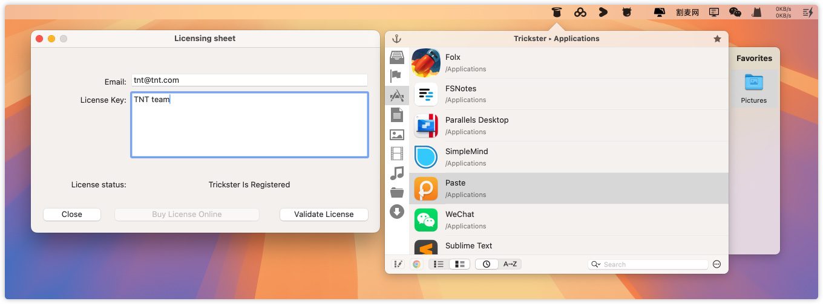The height and width of the screenshot is (304, 823).
Task: Open the Chrome app filter in bottom toolbar
Action: [x=416, y=264]
